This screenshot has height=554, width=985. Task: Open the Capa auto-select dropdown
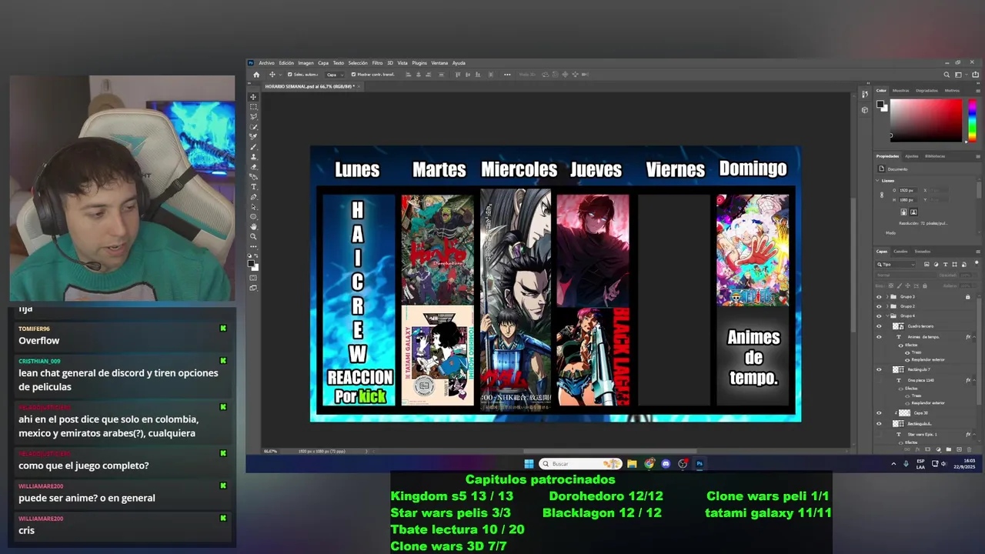333,75
